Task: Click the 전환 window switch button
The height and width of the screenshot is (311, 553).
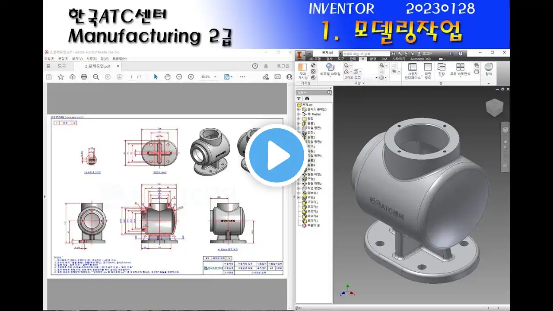Action: point(442,70)
